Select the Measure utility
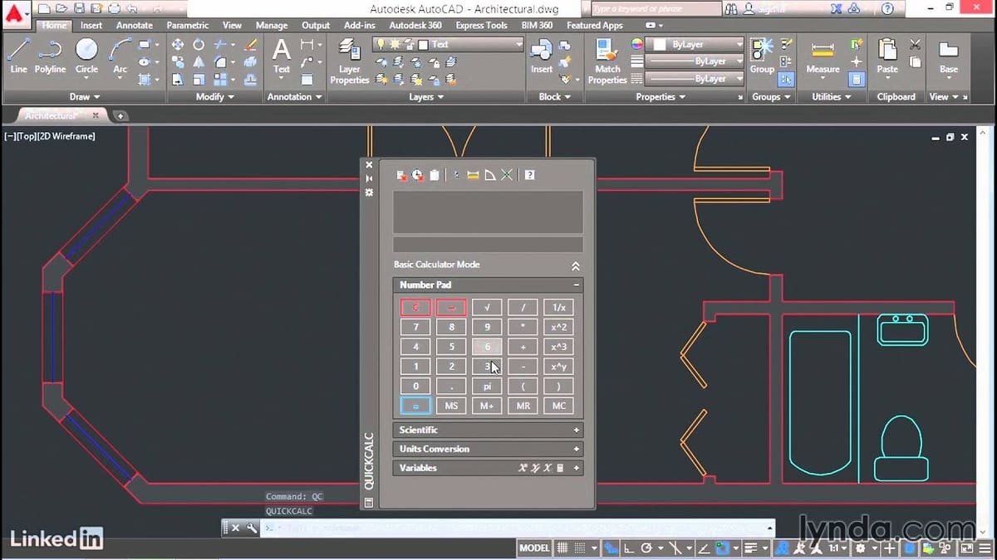The height and width of the screenshot is (560, 997). point(823,56)
